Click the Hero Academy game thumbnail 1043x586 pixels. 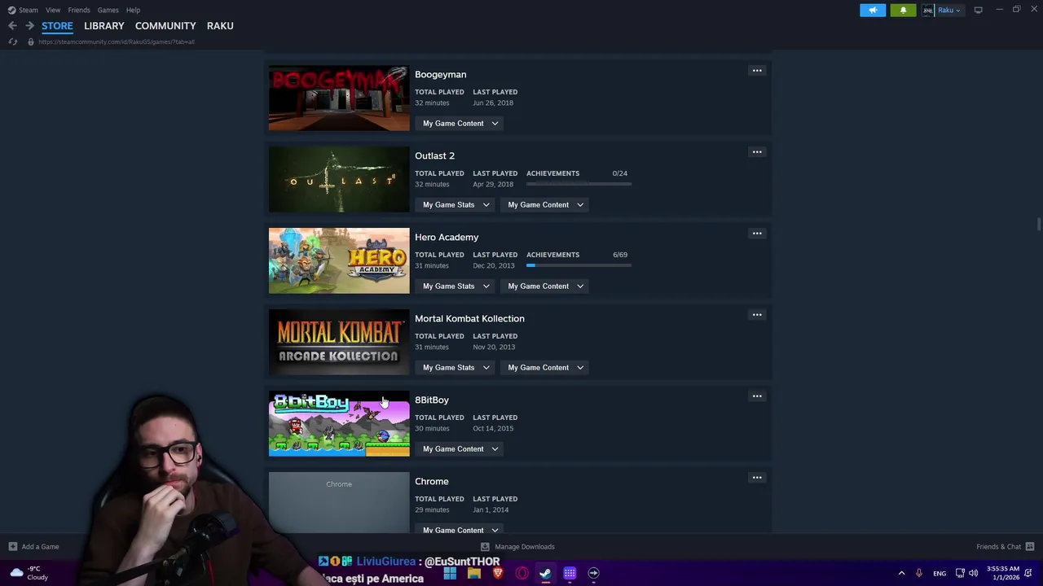tap(339, 260)
